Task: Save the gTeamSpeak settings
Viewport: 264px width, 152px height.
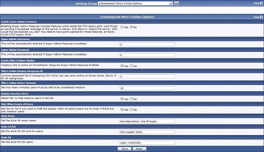Action: (x=125, y=149)
